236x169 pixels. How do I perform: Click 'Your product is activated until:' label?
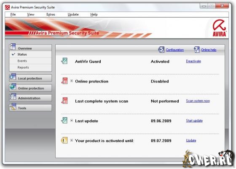point(105,141)
